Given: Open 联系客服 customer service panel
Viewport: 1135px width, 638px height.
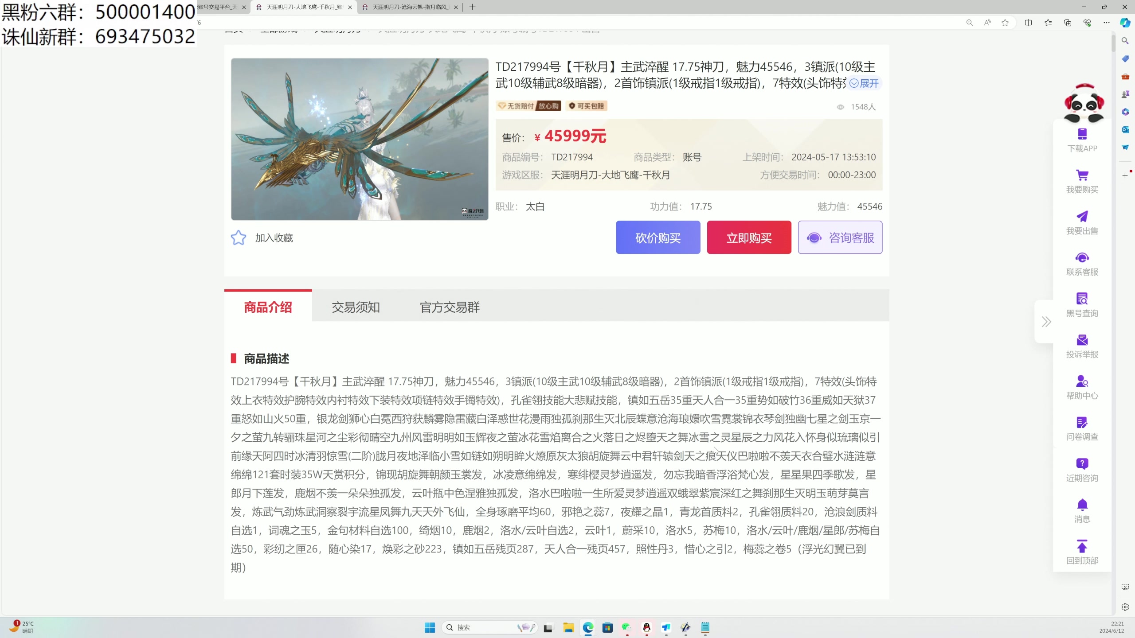Looking at the screenshot, I should point(1082,263).
